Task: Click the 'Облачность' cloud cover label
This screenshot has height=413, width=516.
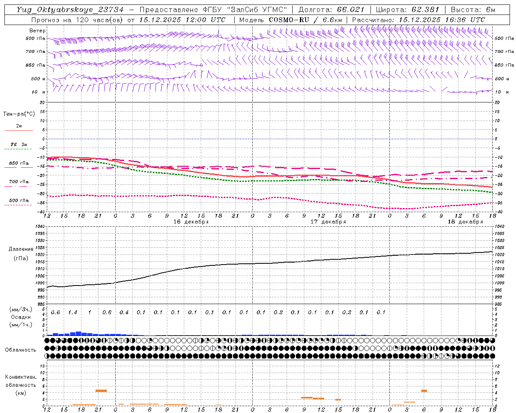Action: point(21,350)
